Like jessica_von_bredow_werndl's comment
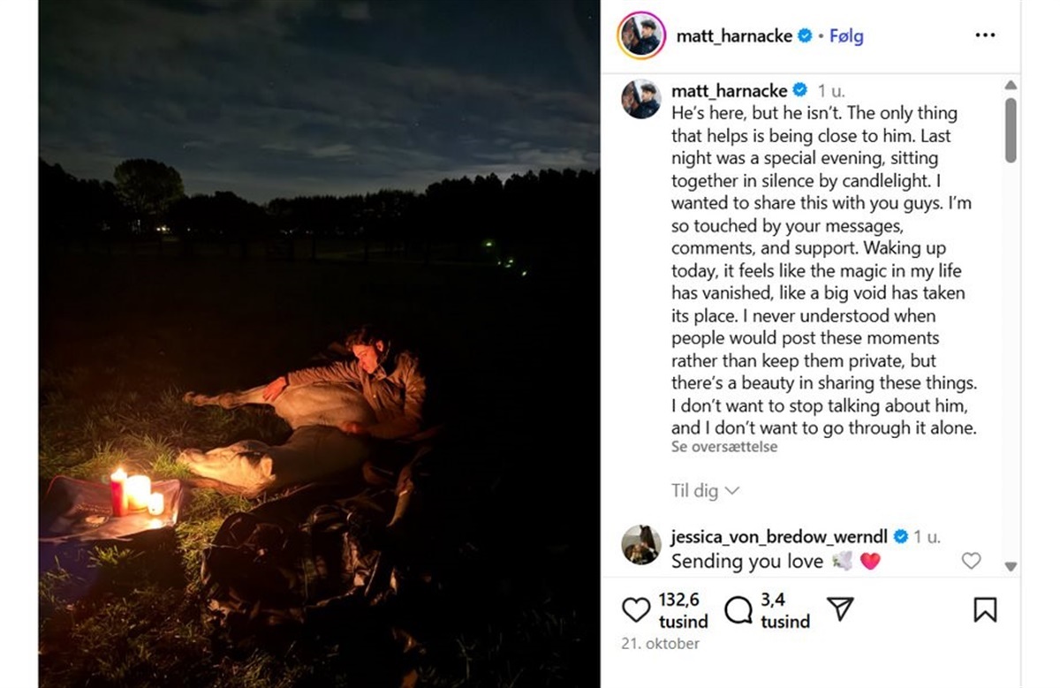This screenshot has width=1060, height=688. (971, 561)
